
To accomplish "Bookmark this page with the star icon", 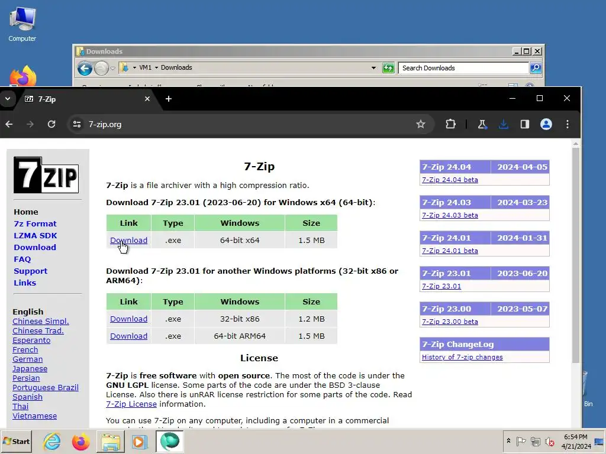I will tap(421, 124).
